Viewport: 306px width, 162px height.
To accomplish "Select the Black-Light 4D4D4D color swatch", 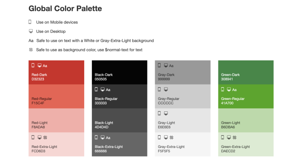I will pos(119,120).
